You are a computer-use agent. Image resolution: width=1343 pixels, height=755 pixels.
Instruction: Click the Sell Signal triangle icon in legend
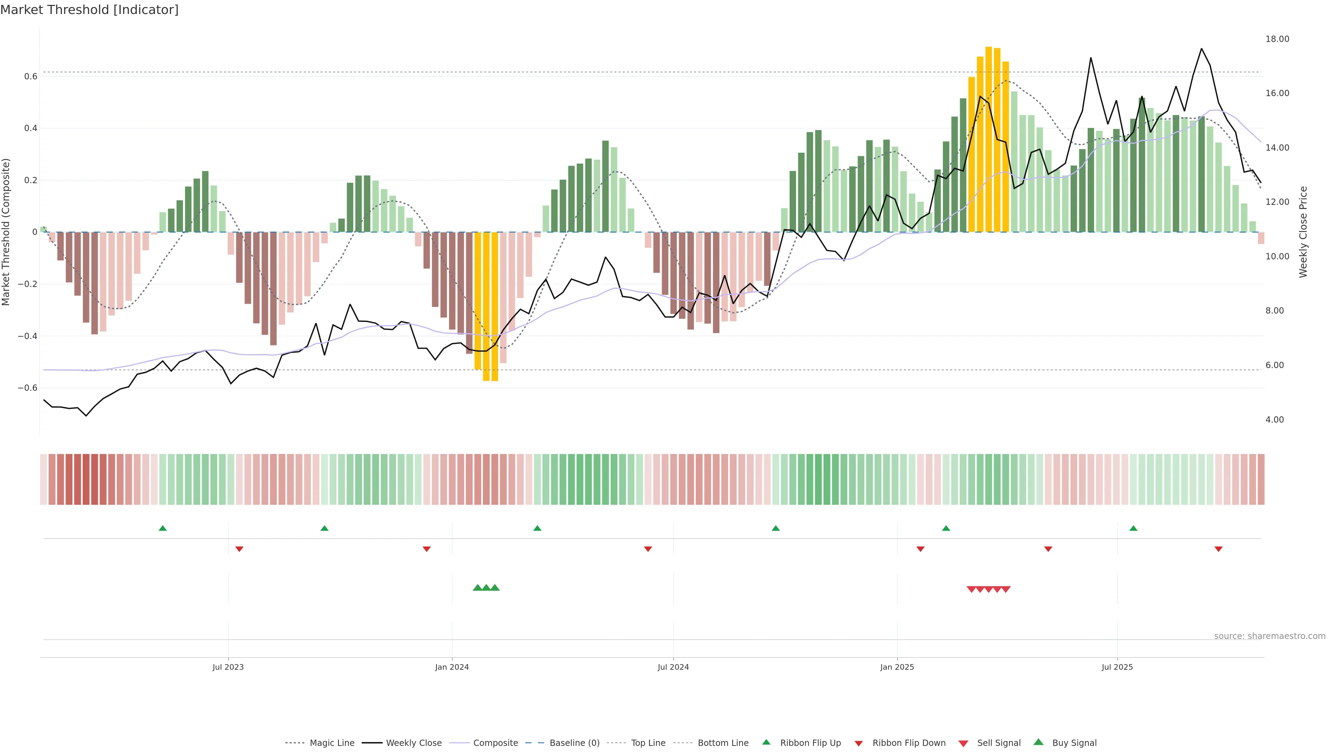(964, 743)
